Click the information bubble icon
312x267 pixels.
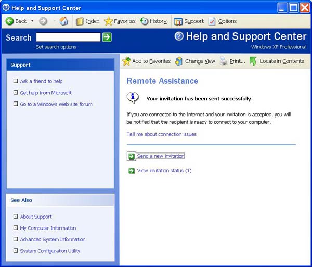coord(133,97)
